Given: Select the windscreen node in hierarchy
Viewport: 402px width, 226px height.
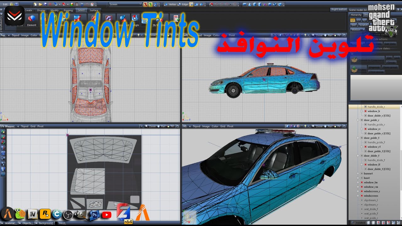Looking at the screenshot, I should pyautogui.click(x=371, y=196).
